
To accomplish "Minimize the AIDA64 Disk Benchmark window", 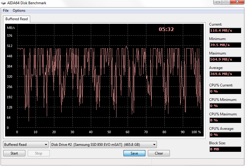I will [x=218, y=2].
